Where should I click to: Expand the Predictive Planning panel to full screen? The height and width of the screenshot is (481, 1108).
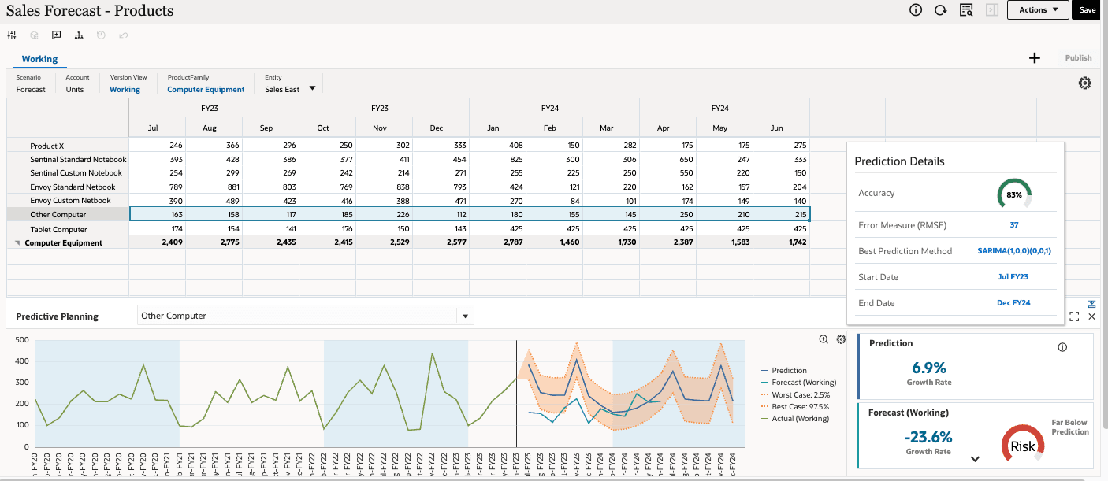tap(1074, 316)
